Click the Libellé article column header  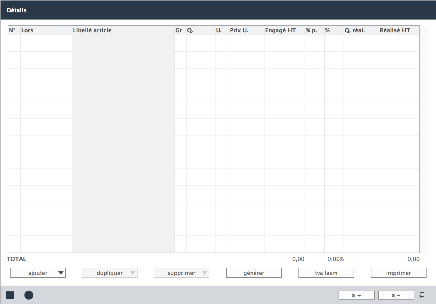pos(123,30)
